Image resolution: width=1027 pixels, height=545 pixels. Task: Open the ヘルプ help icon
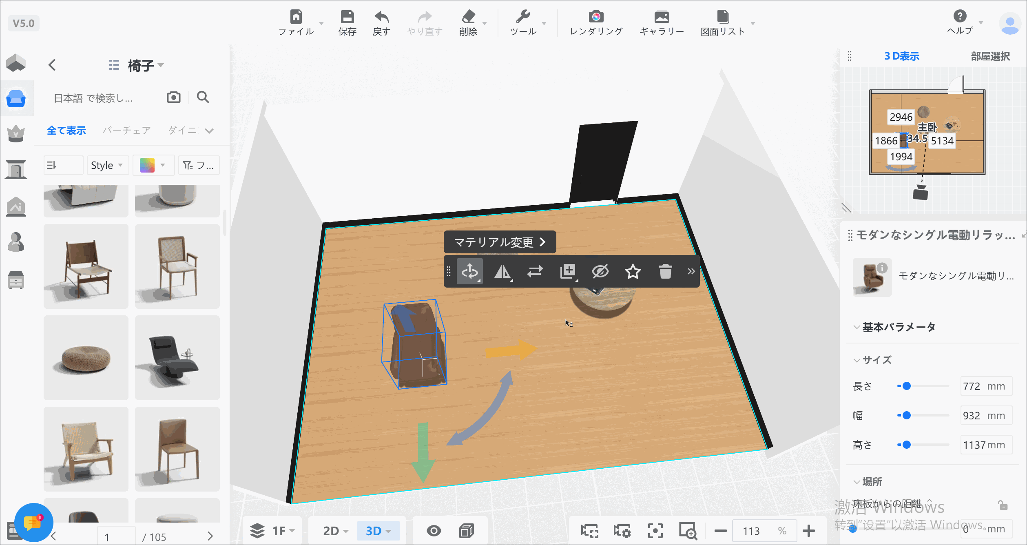click(x=960, y=16)
